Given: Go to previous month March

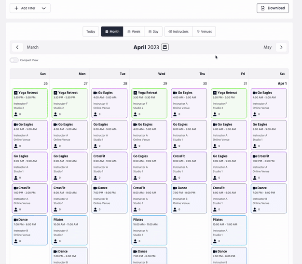Looking at the screenshot, I should click(17, 47).
